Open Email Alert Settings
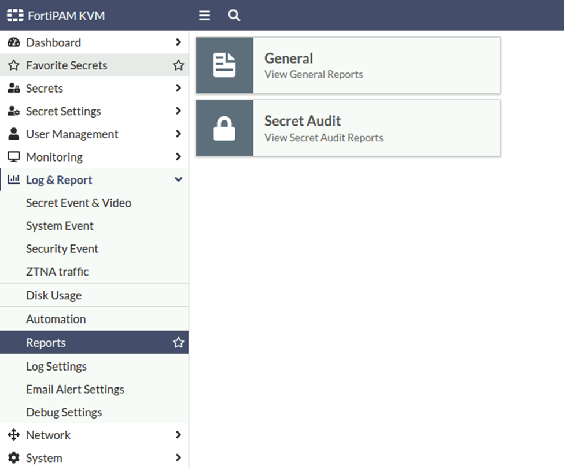 94,389
